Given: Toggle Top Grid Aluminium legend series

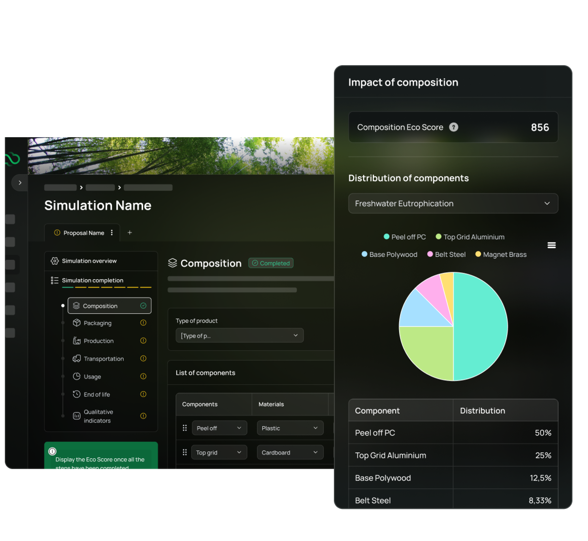Looking at the screenshot, I should 470,237.
